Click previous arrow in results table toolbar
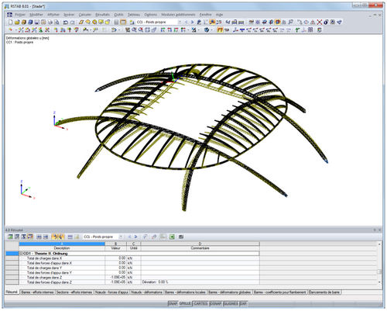 (129, 237)
